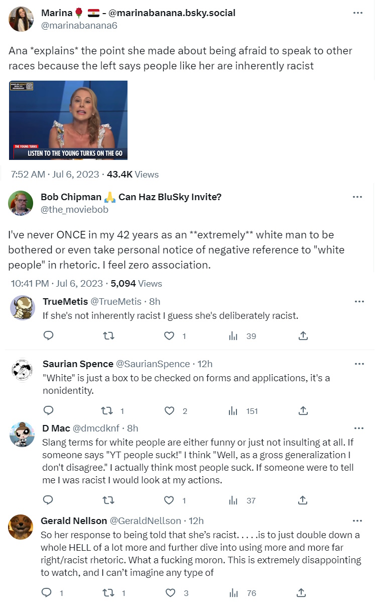Retweet Saurian Spence's reply
The width and height of the screenshot is (375, 602).
(108, 411)
